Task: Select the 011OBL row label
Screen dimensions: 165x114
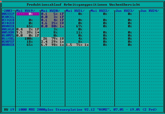Action: click(x=8, y=39)
